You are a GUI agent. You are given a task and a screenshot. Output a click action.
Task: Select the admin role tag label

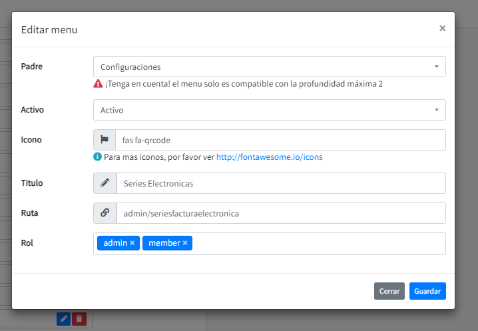coord(115,243)
